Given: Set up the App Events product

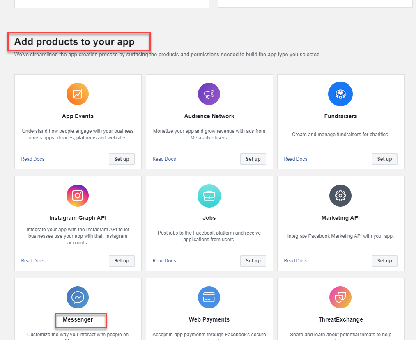Looking at the screenshot, I should tap(122, 159).
